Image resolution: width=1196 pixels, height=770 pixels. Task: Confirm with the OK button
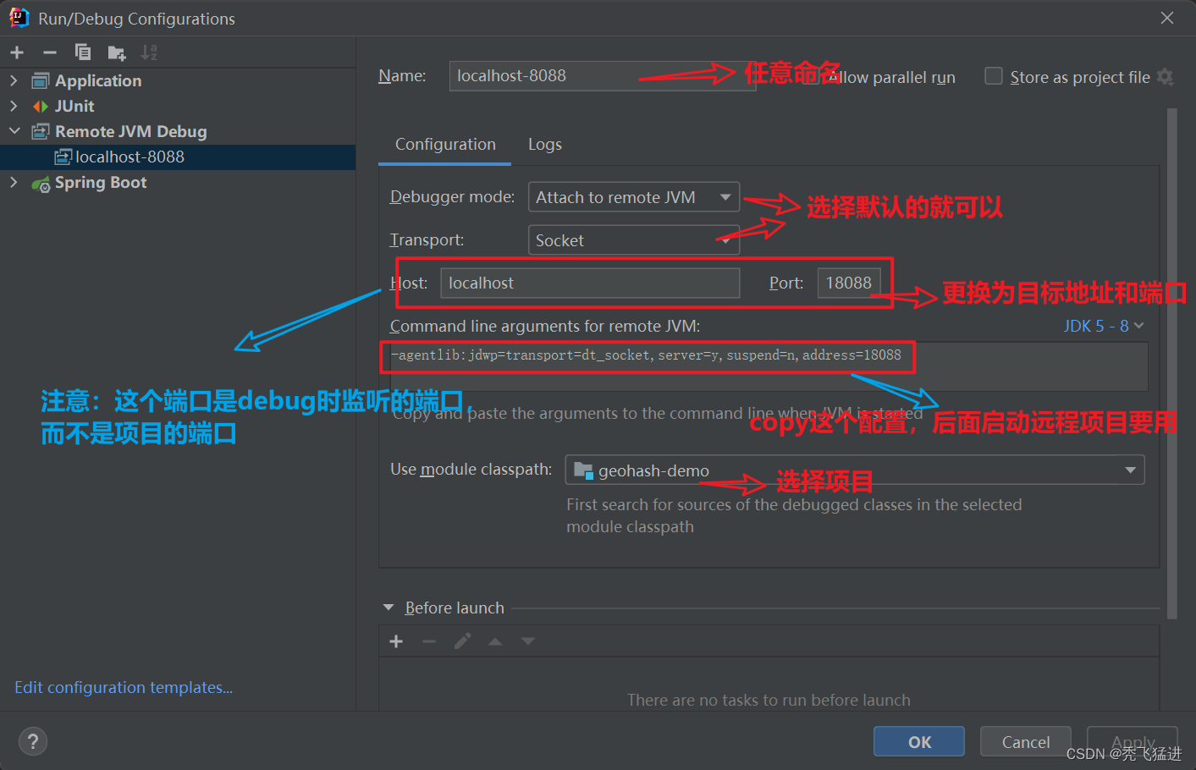pos(919,742)
